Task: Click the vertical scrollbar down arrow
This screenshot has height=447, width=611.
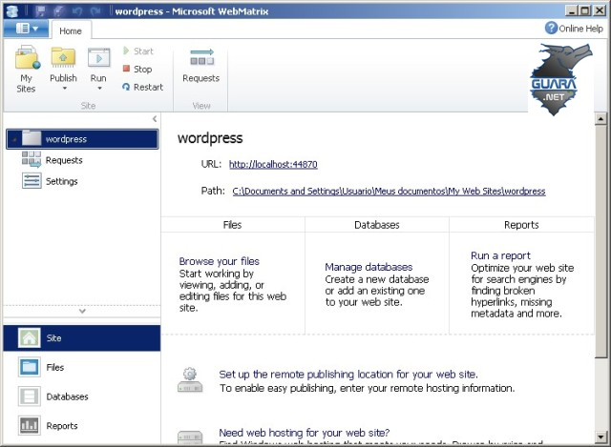Action: coord(600,437)
